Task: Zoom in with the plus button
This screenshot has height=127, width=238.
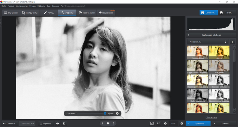Action: click(x=182, y=123)
